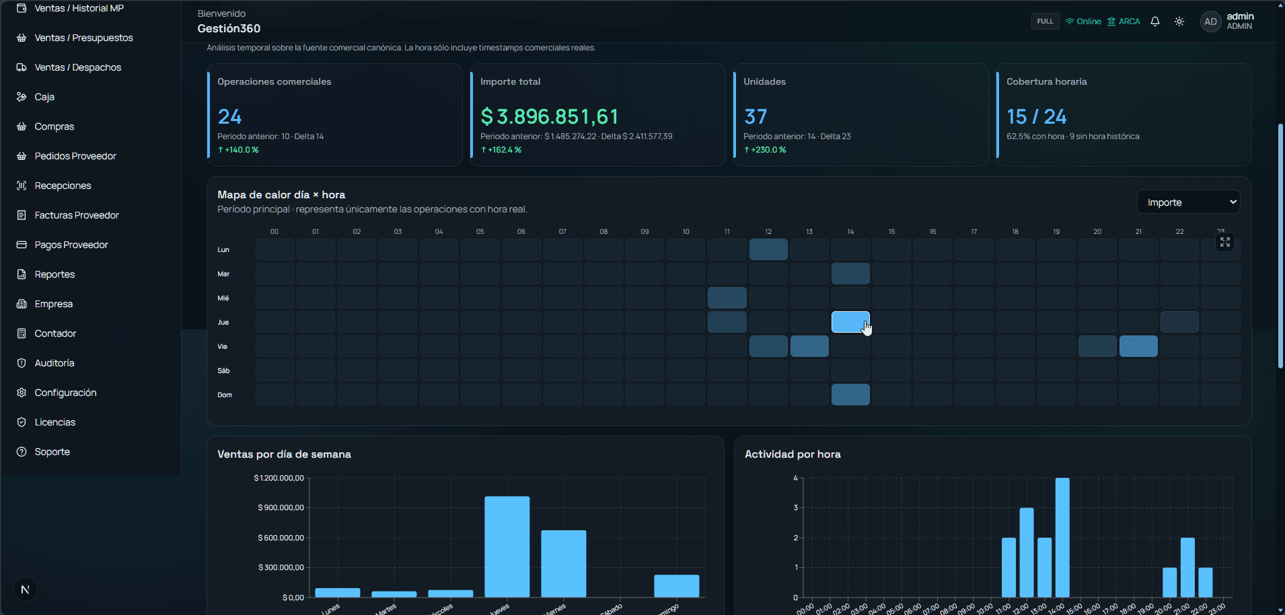Click the Empresa building icon
This screenshot has width=1285, height=615.
point(22,304)
